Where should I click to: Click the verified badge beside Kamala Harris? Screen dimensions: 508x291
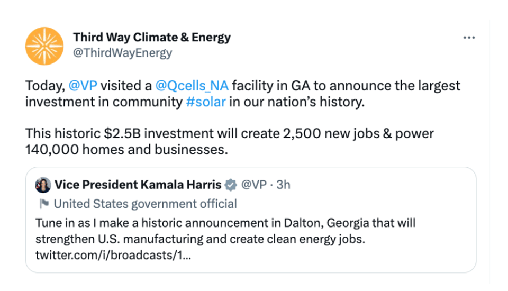(x=230, y=185)
